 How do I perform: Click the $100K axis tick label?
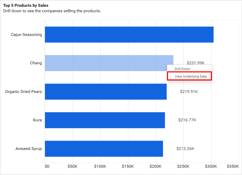(100, 166)
